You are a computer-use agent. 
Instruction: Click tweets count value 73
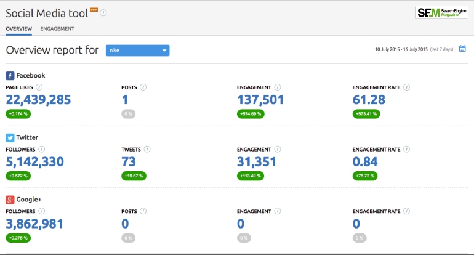tap(129, 162)
